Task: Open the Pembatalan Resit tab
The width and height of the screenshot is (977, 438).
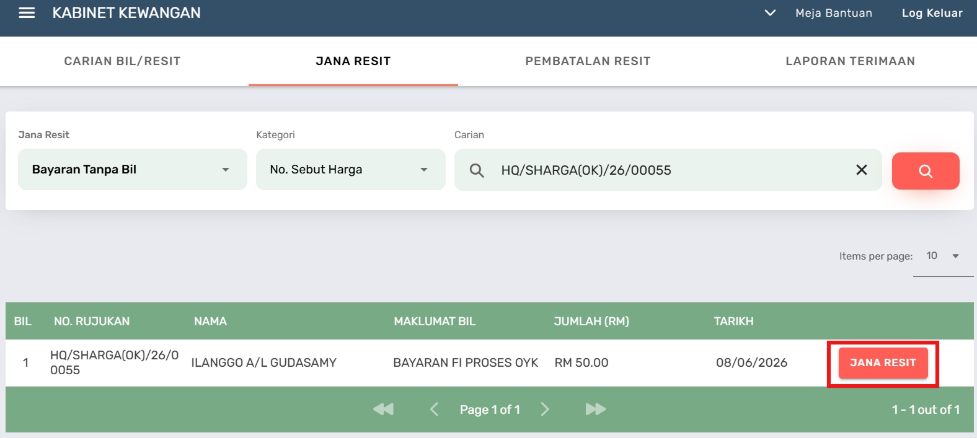Action: pos(588,61)
